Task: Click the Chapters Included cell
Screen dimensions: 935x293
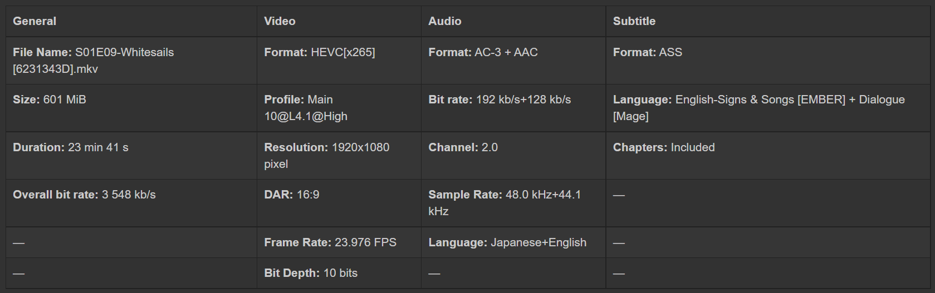Action: click(x=663, y=147)
